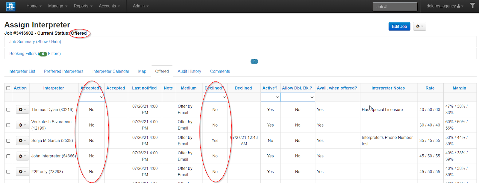
Task: Open the gear settings menu beside Edit Job
Action: 419,26
